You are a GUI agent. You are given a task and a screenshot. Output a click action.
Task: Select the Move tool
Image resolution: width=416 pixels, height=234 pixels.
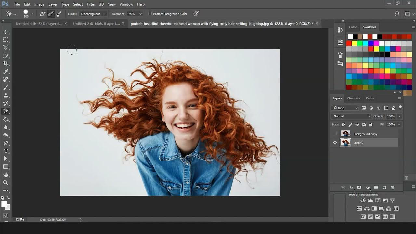coord(5,32)
